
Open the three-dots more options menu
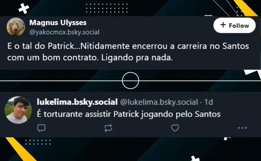pyautogui.click(x=242, y=128)
